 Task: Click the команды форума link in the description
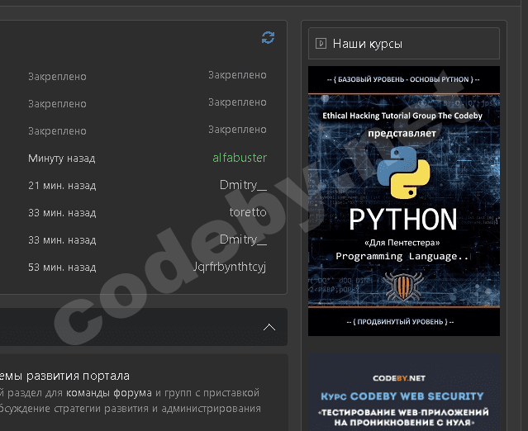109,393
